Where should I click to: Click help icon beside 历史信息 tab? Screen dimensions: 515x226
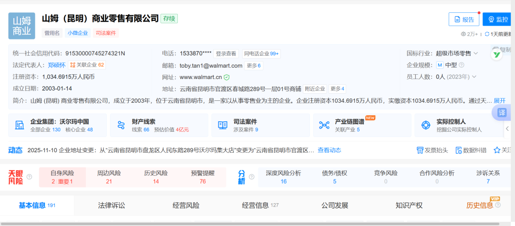coord(498,205)
